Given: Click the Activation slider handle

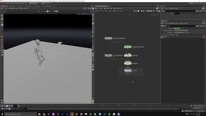Looking at the screenshot, I should click(183, 28).
